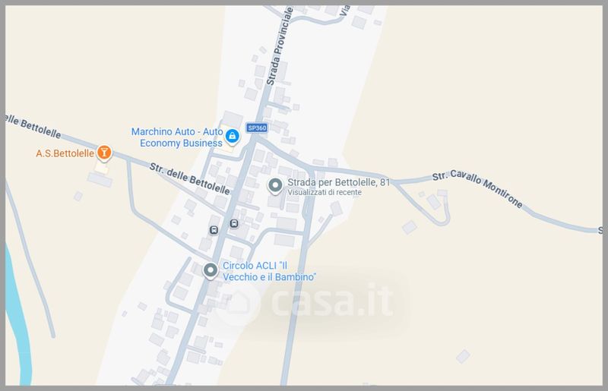Image resolution: width=608 pixels, height=391 pixels.
Task: Select the Strada per Bettolelle 81 pin
Action: pos(275,186)
